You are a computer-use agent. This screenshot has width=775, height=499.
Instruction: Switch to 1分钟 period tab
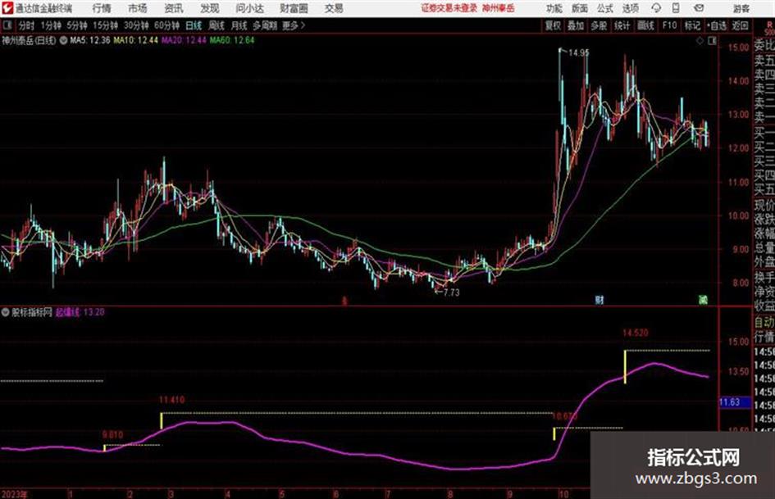pyautogui.click(x=51, y=25)
